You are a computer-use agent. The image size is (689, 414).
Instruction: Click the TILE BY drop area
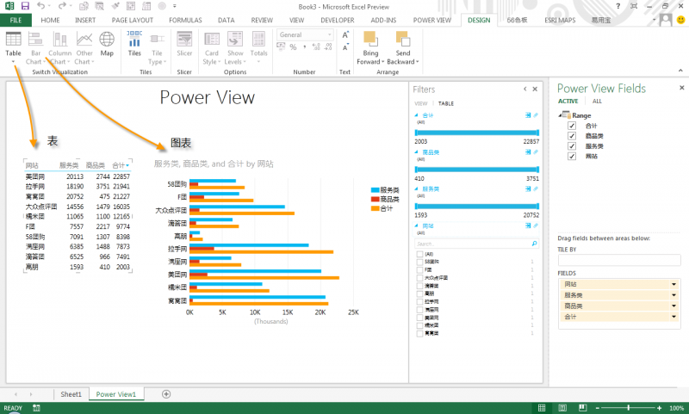[619, 260]
